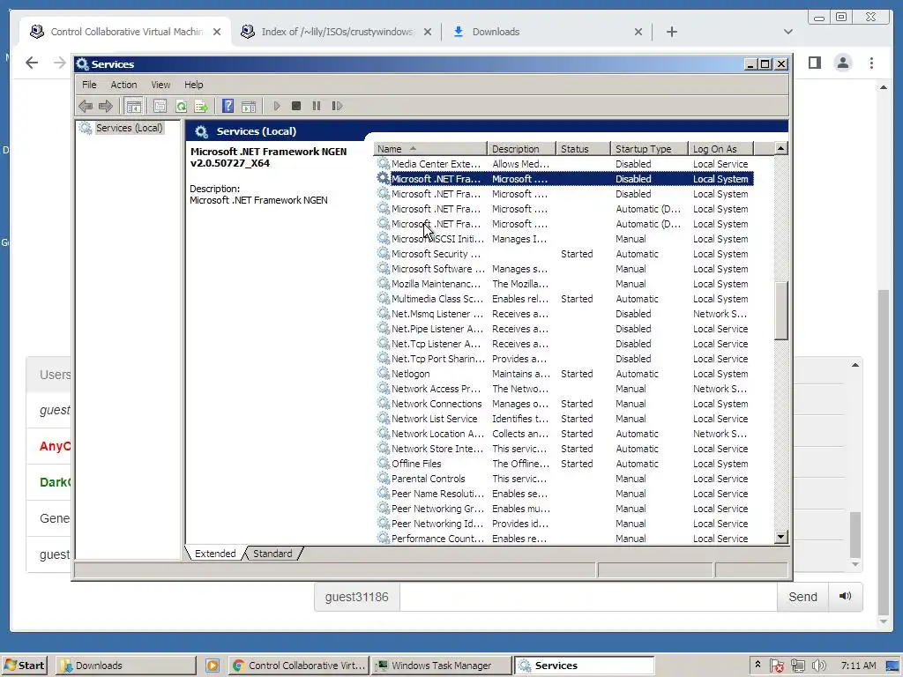Viewport: 903px width, 677px height.
Task: Select the Peer Name Resoluti... service
Action: 564,494
